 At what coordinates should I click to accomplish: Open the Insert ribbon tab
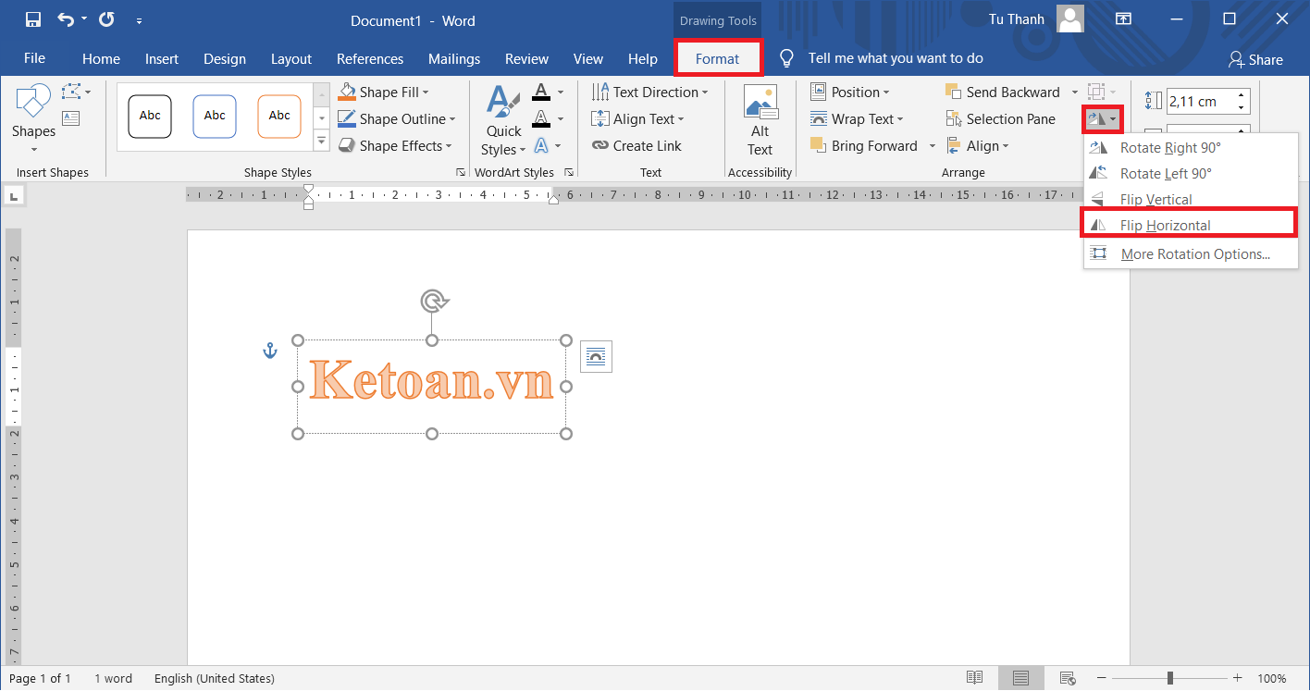tap(162, 59)
